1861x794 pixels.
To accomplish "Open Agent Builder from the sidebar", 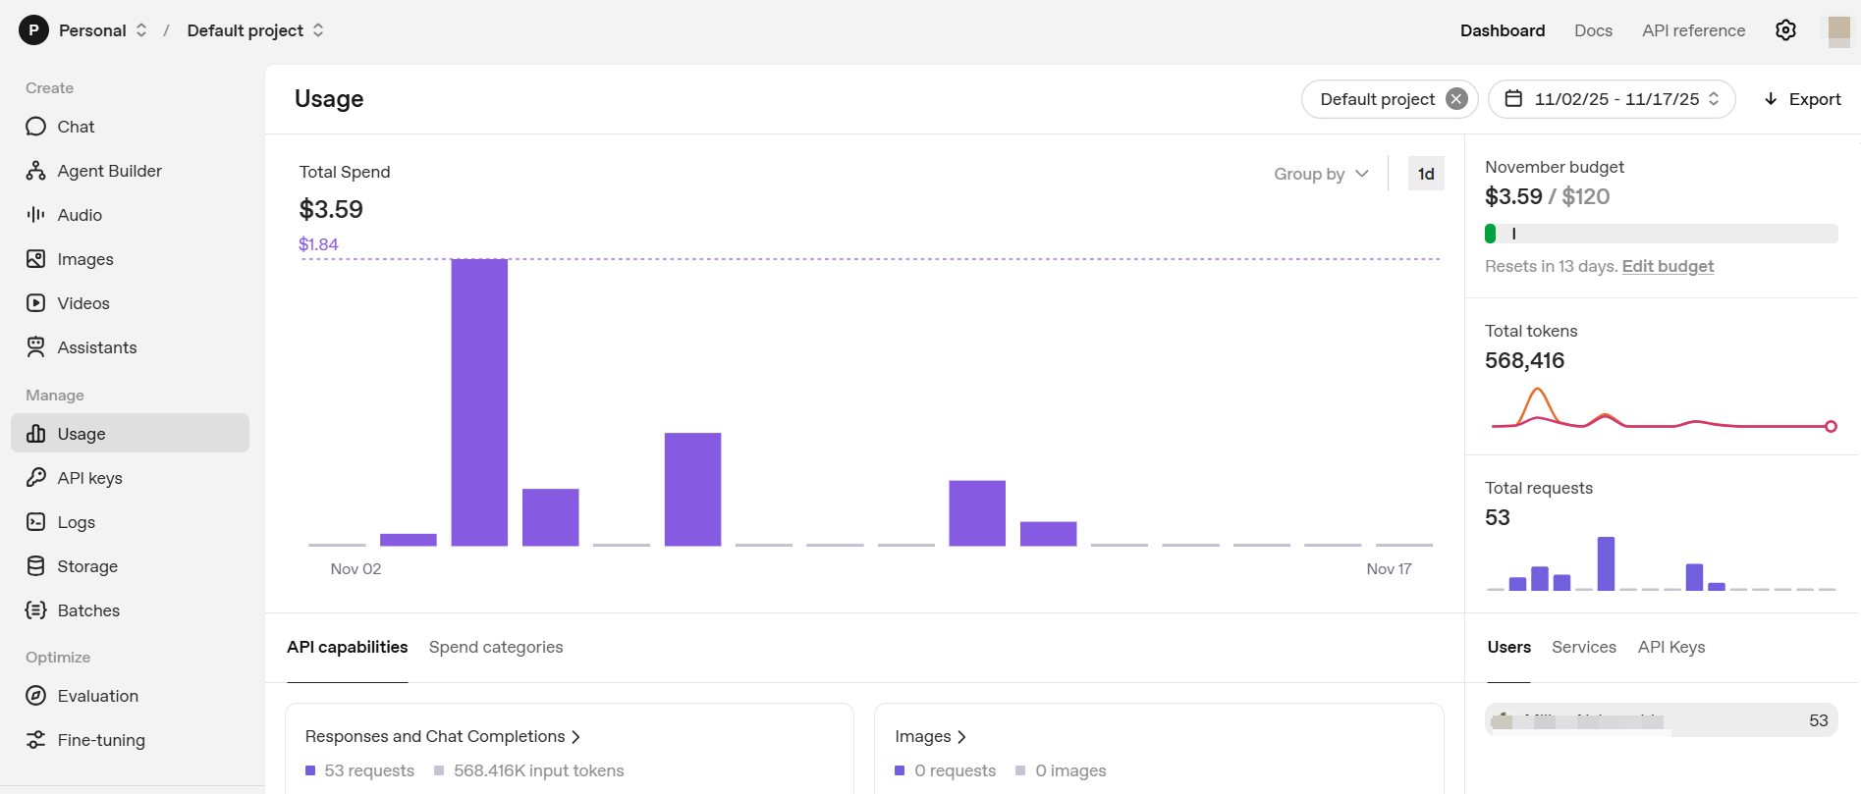I will click(36, 171).
